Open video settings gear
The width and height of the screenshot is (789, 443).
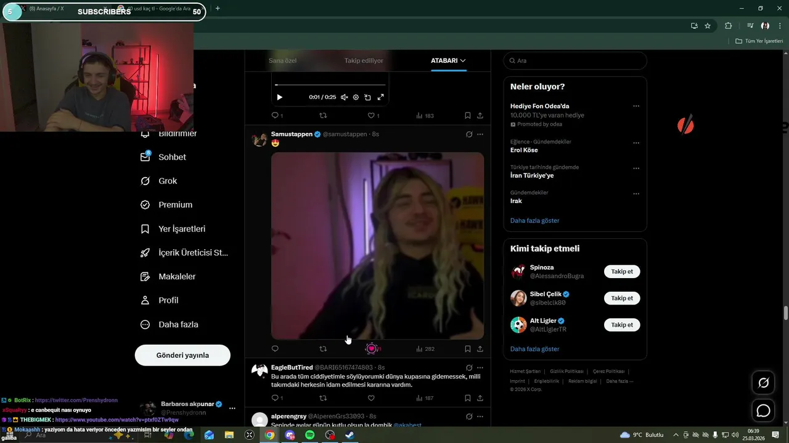[x=356, y=97]
